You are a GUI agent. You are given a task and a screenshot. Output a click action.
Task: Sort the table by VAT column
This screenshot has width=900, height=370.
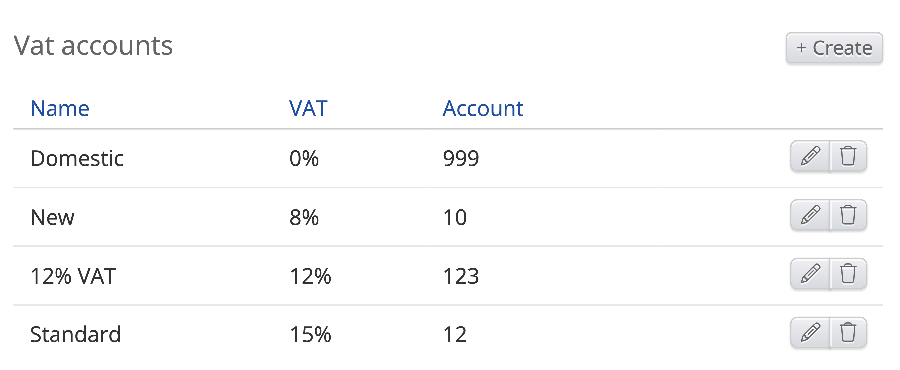[308, 108]
